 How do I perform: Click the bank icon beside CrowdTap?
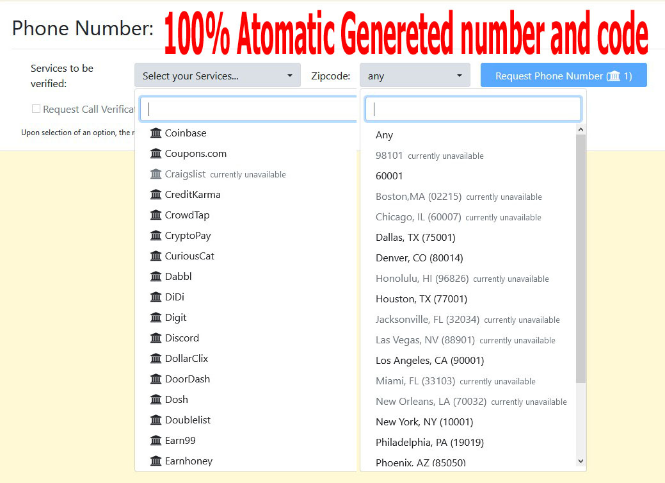(x=156, y=215)
